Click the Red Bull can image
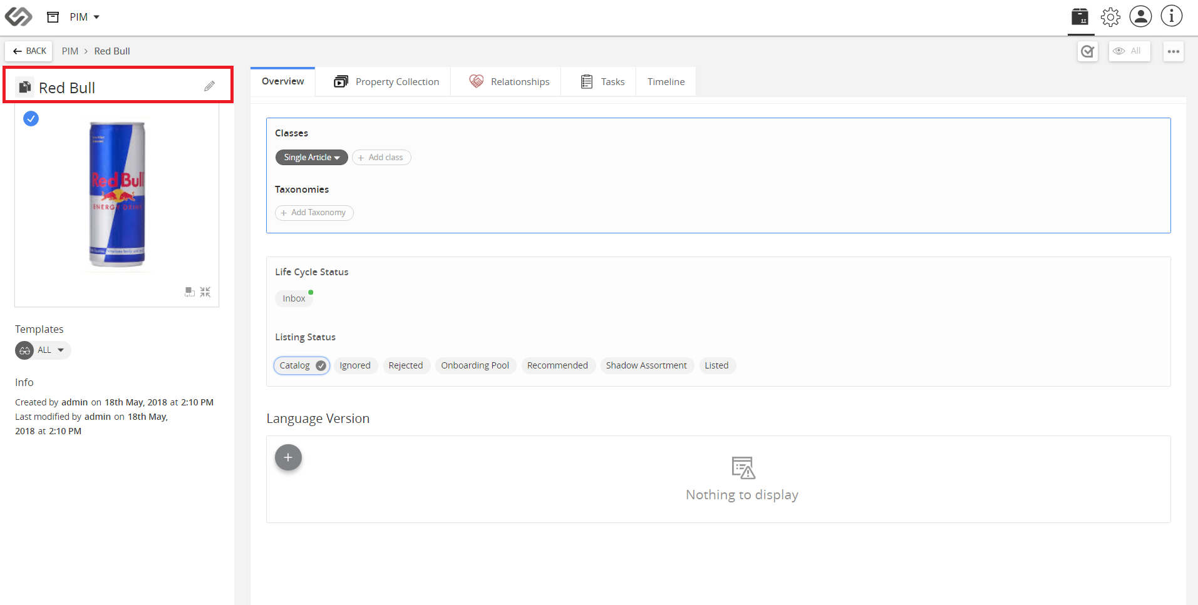Viewport: 1198px width, 605px height. coord(117,194)
